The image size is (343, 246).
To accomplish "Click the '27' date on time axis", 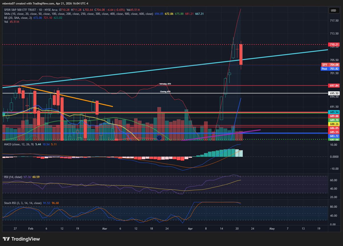I will pyautogui.click(x=15, y=229).
